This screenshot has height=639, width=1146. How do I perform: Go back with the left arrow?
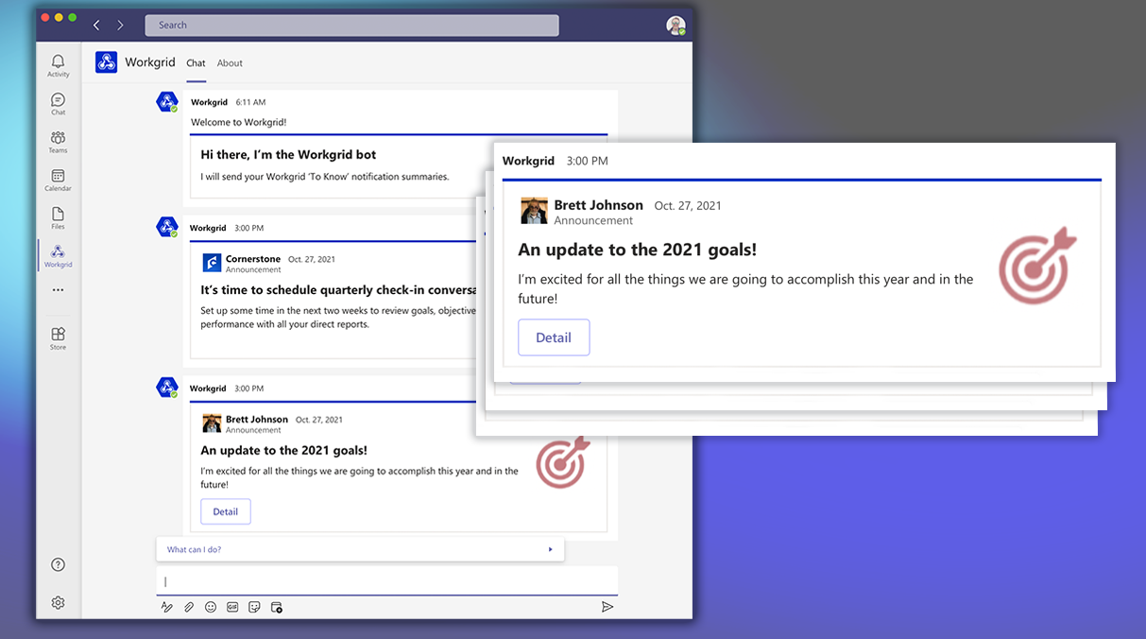tap(96, 25)
